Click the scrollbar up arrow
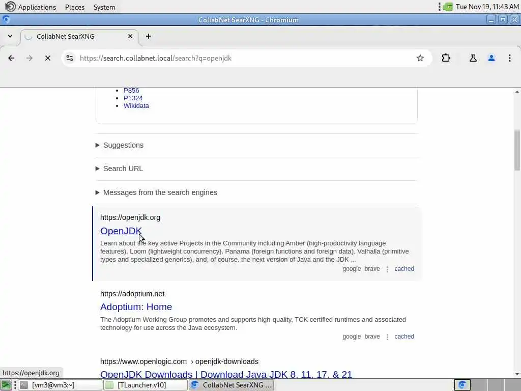 [x=517, y=92]
